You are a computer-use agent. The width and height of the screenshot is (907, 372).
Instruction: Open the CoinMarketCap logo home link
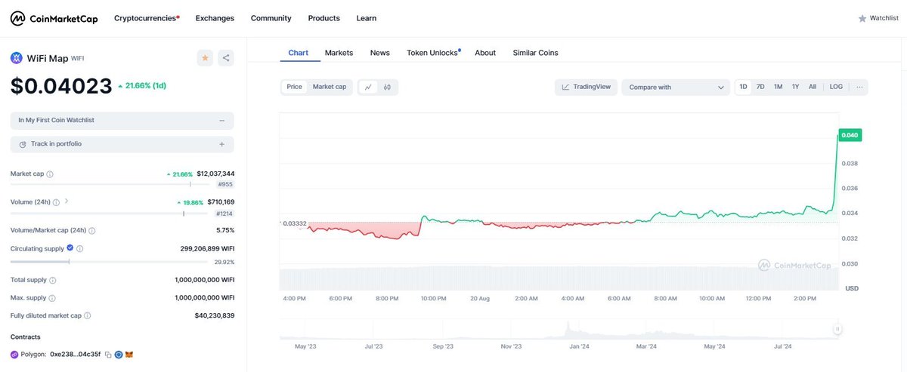pos(54,18)
